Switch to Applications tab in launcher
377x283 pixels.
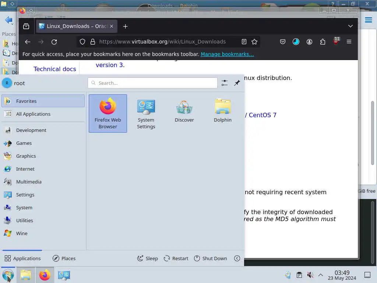click(x=22, y=258)
